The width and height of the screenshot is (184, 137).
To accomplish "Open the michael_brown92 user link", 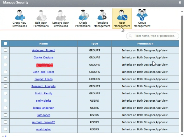I will point(43,122).
